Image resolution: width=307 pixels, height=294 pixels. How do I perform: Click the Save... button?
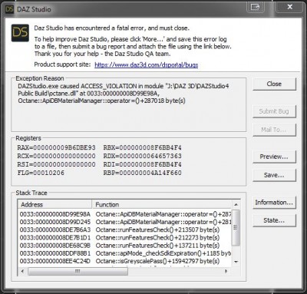[274, 175]
